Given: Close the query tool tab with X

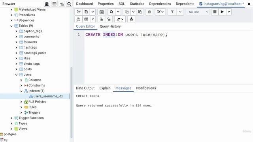Looking at the screenshot, I should (249, 4).
